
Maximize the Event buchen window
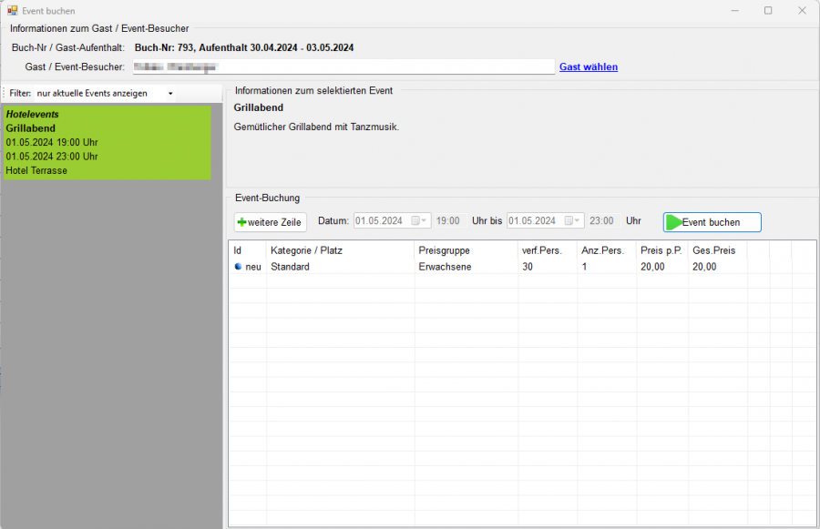coord(767,10)
